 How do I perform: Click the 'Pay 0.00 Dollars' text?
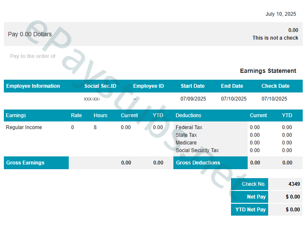[x=30, y=34]
